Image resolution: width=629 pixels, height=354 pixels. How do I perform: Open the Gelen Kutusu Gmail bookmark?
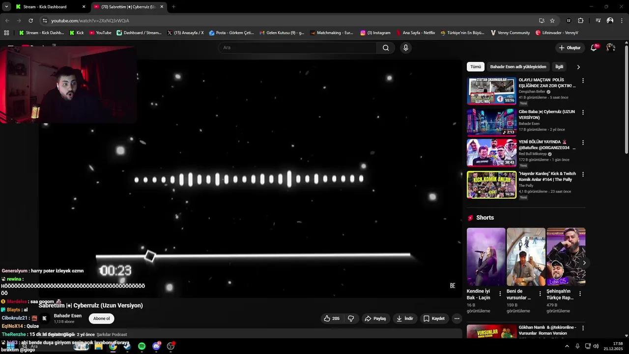coord(282,33)
